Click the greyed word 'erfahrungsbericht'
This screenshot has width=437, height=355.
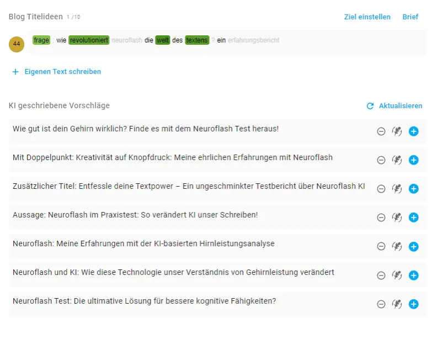[x=254, y=40]
